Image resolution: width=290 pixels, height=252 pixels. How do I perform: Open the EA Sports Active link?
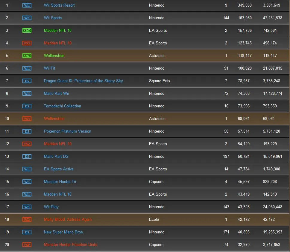point(59,169)
